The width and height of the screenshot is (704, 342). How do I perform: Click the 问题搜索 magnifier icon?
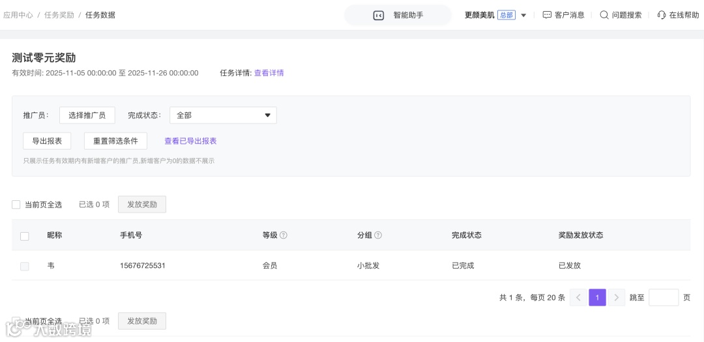pos(604,15)
